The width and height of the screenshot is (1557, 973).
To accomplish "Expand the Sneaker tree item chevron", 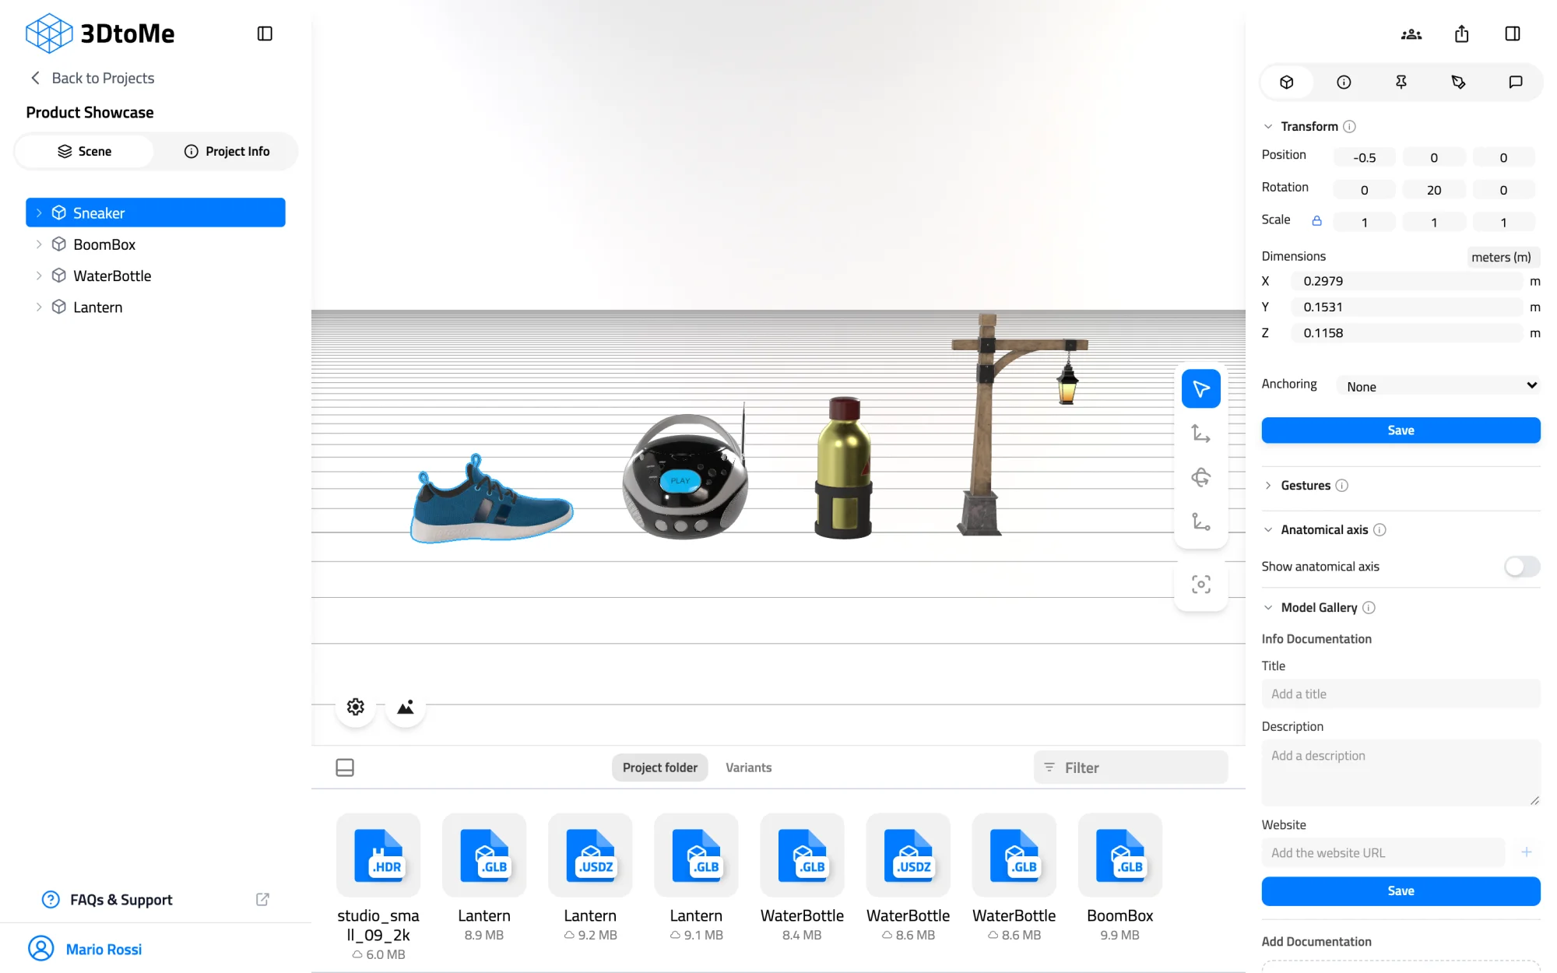I will 39,213.
